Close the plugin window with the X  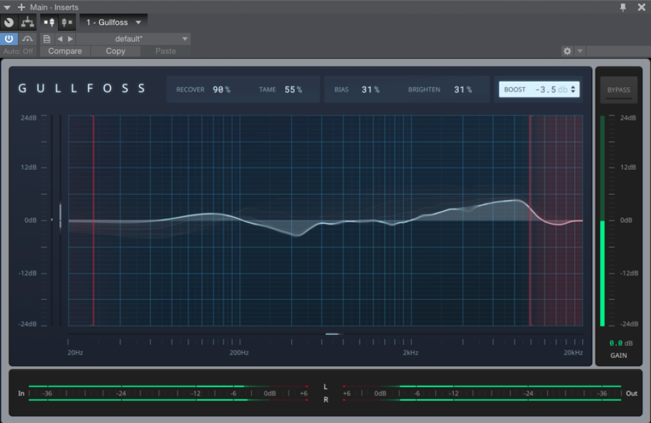641,7
